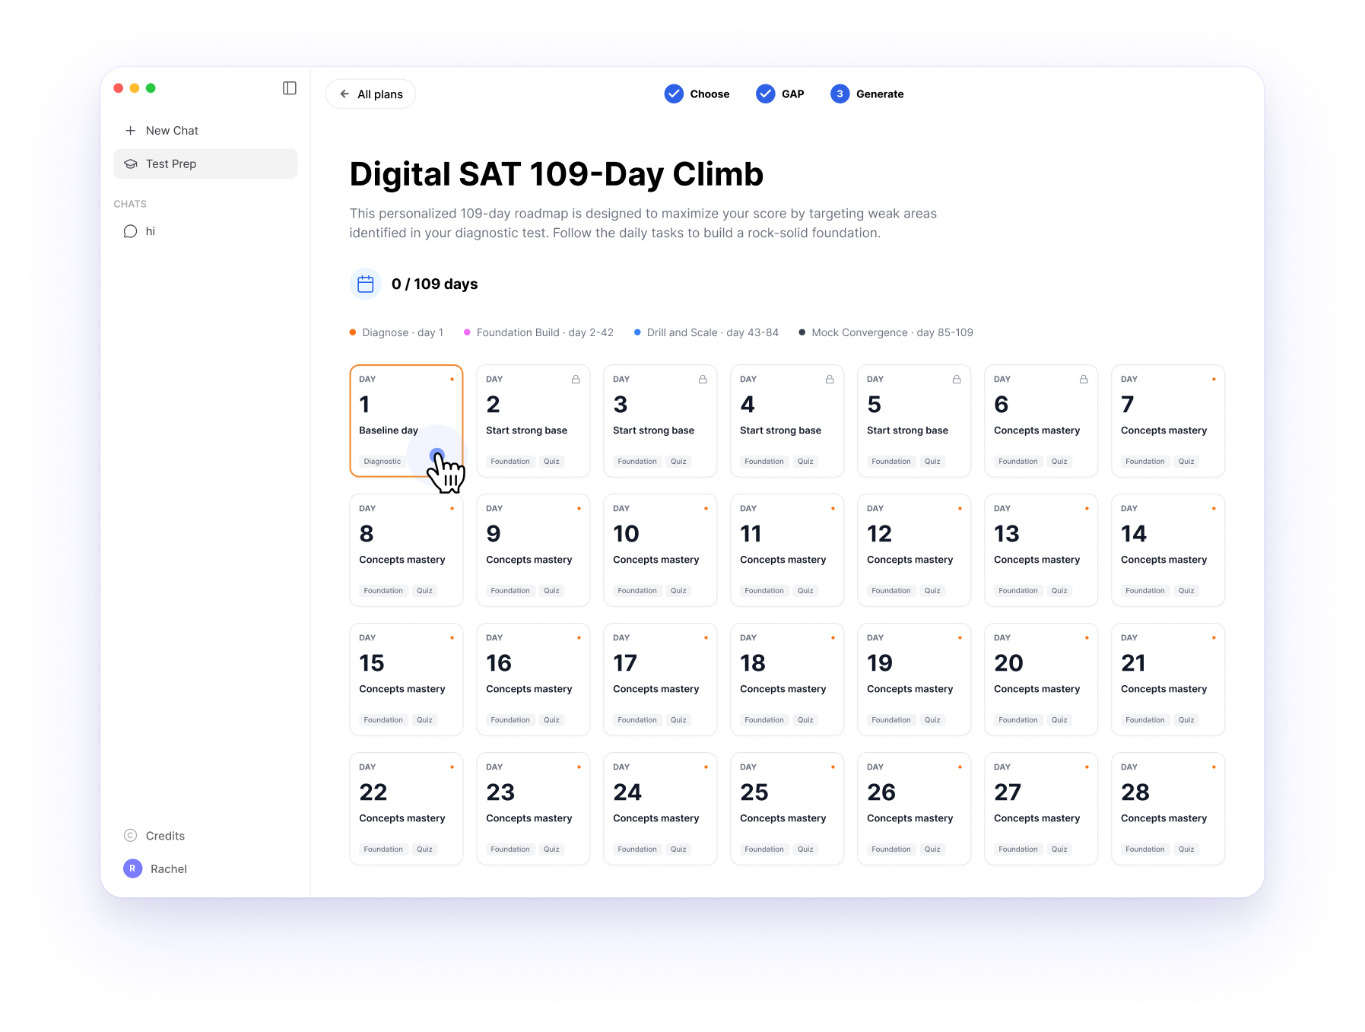Start a New Chat

pyautogui.click(x=205, y=131)
